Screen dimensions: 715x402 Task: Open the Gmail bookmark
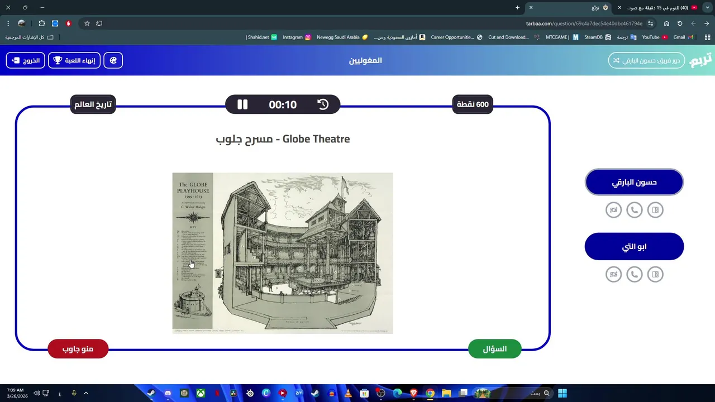coord(683,37)
